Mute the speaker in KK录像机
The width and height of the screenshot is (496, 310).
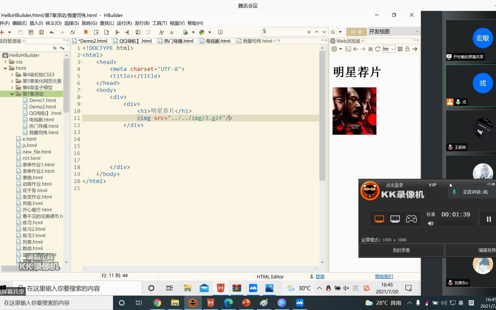[x=431, y=224]
